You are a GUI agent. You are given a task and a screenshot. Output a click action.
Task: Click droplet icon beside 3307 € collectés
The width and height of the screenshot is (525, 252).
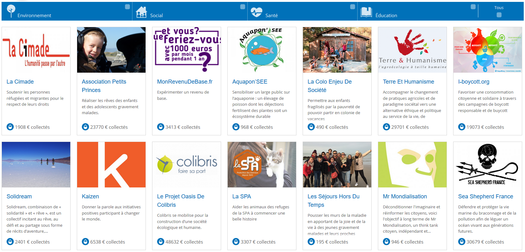pos(236,242)
